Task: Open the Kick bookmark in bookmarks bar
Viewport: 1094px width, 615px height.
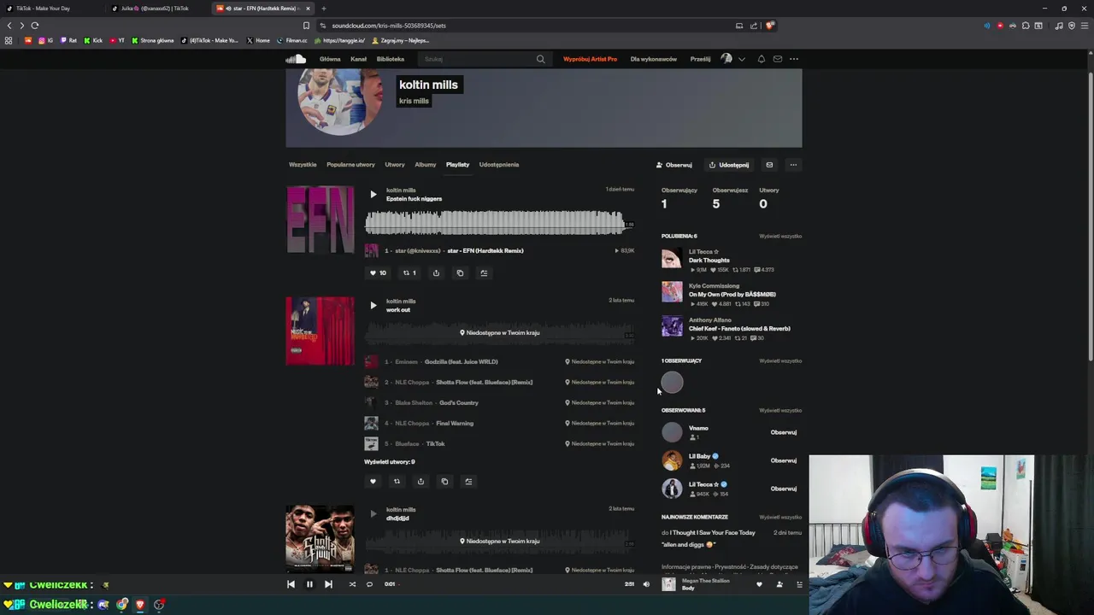Action: [x=93, y=40]
